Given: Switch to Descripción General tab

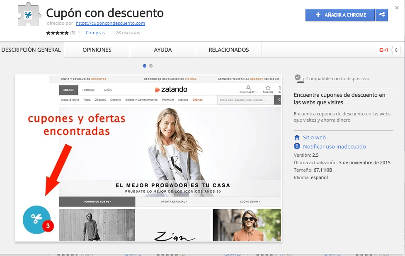Looking at the screenshot, I should tap(31, 50).
